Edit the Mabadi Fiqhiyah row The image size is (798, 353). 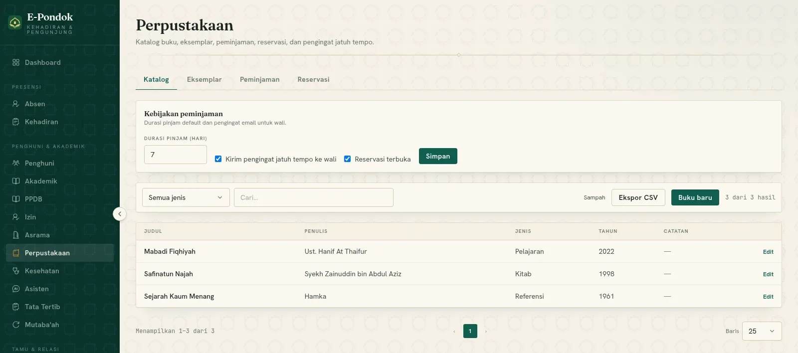point(768,252)
